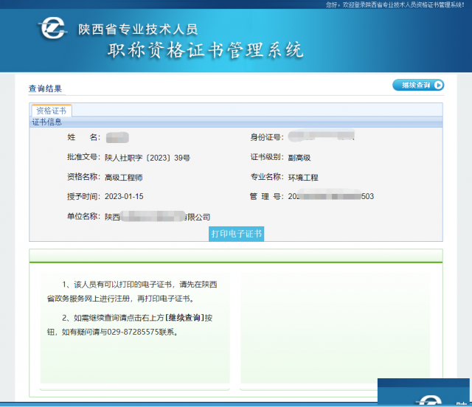Click the 证书信息 section header

tap(46, 122)
